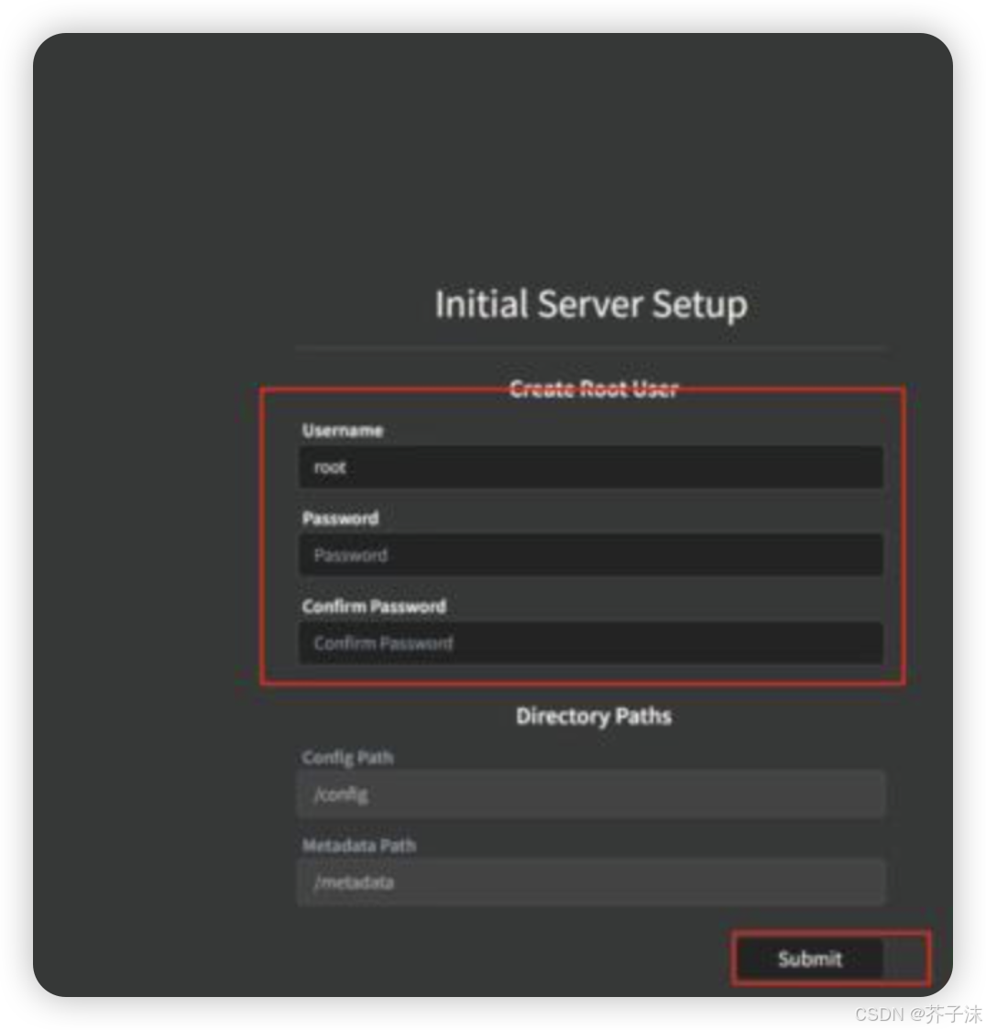
Task: Click the Username label
Action: click(342, 431)
